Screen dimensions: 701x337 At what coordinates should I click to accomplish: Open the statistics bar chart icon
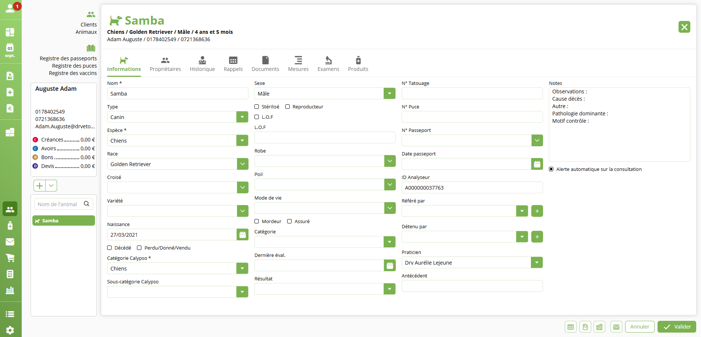[10, 290]
